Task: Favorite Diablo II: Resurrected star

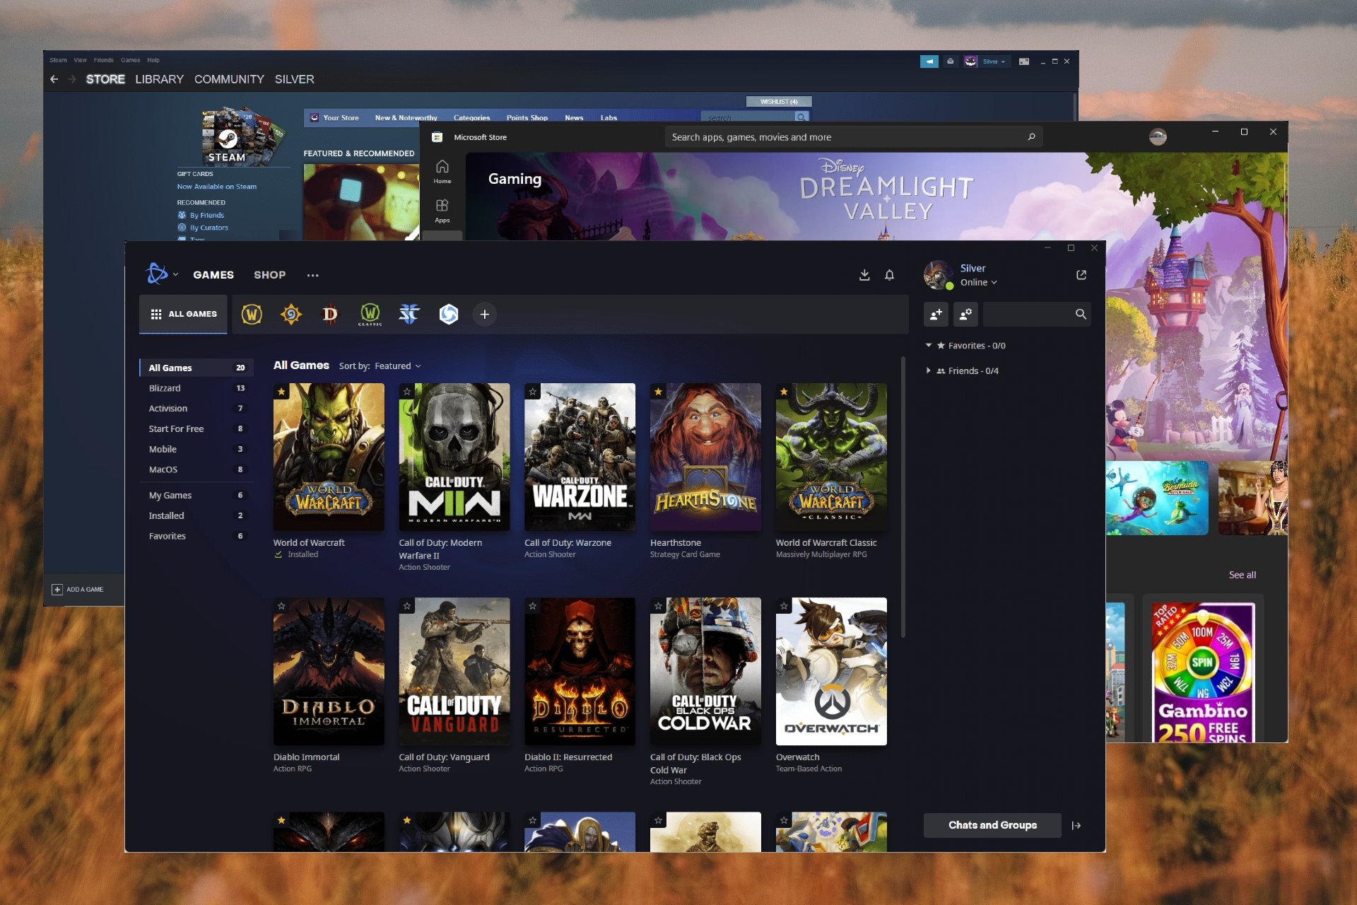Action: point(533,606)
